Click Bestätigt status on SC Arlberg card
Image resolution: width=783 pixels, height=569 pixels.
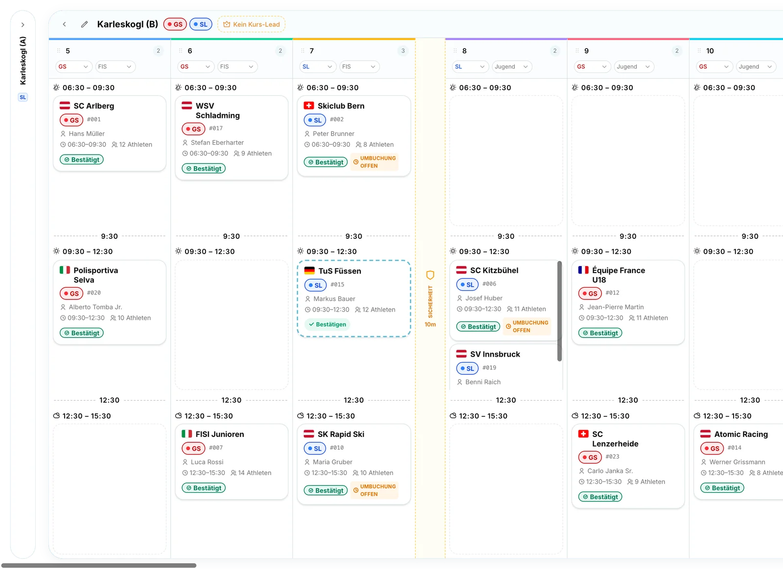point(82,159)
